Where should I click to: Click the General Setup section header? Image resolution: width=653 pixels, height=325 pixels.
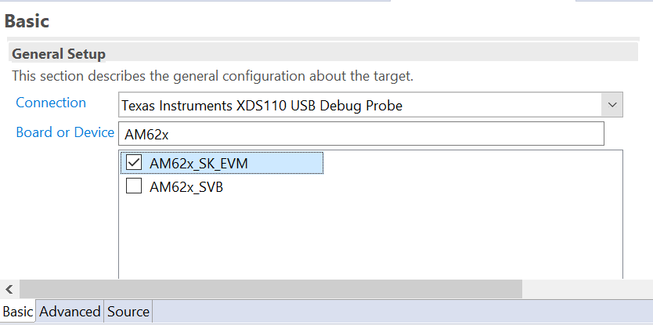(x=59, y=54)
